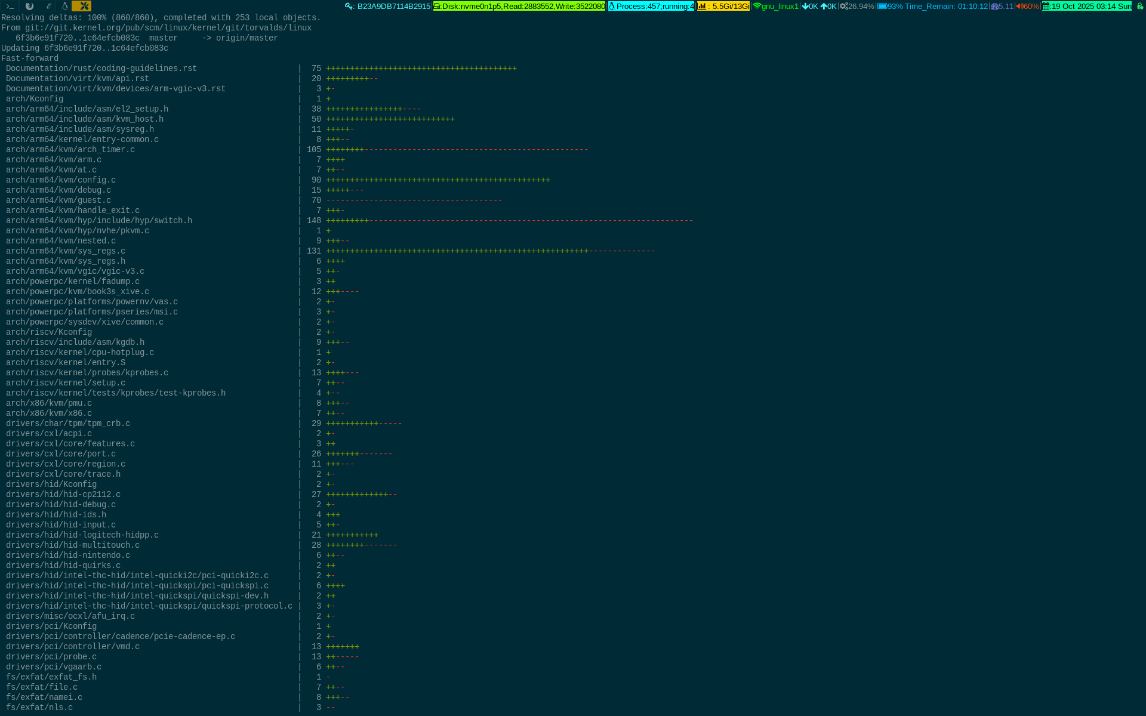Image resolution: width=1146 pixels, height=716 pixels.
Task: Click the git.kernel.org repository URL text
Action: [x=168, y=28]
